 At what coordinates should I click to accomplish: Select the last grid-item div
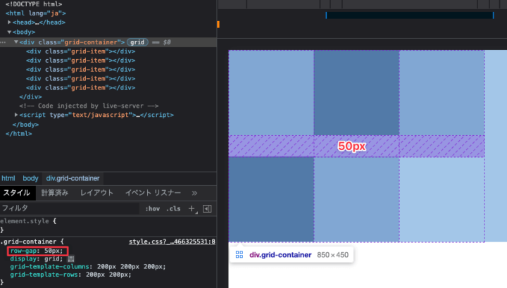pos(80,87)
